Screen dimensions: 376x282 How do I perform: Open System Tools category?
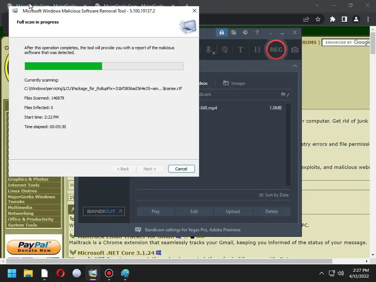[x=22, y=225]
